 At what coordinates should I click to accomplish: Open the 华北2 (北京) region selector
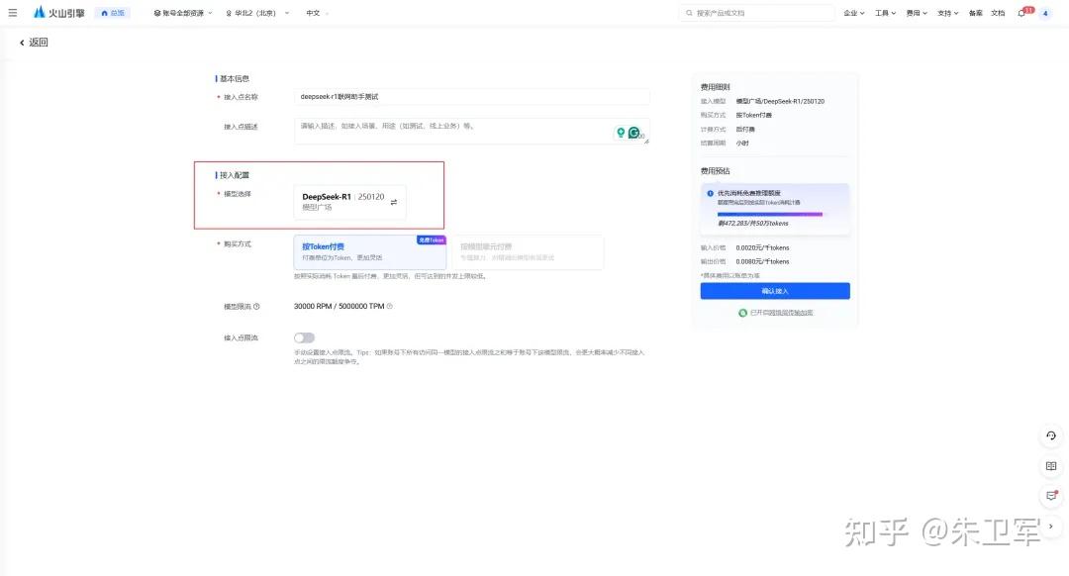(x=257, y=13)
